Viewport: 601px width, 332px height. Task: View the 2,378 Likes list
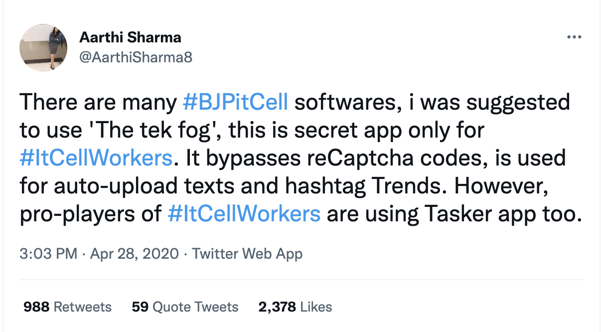coord(295,307)
